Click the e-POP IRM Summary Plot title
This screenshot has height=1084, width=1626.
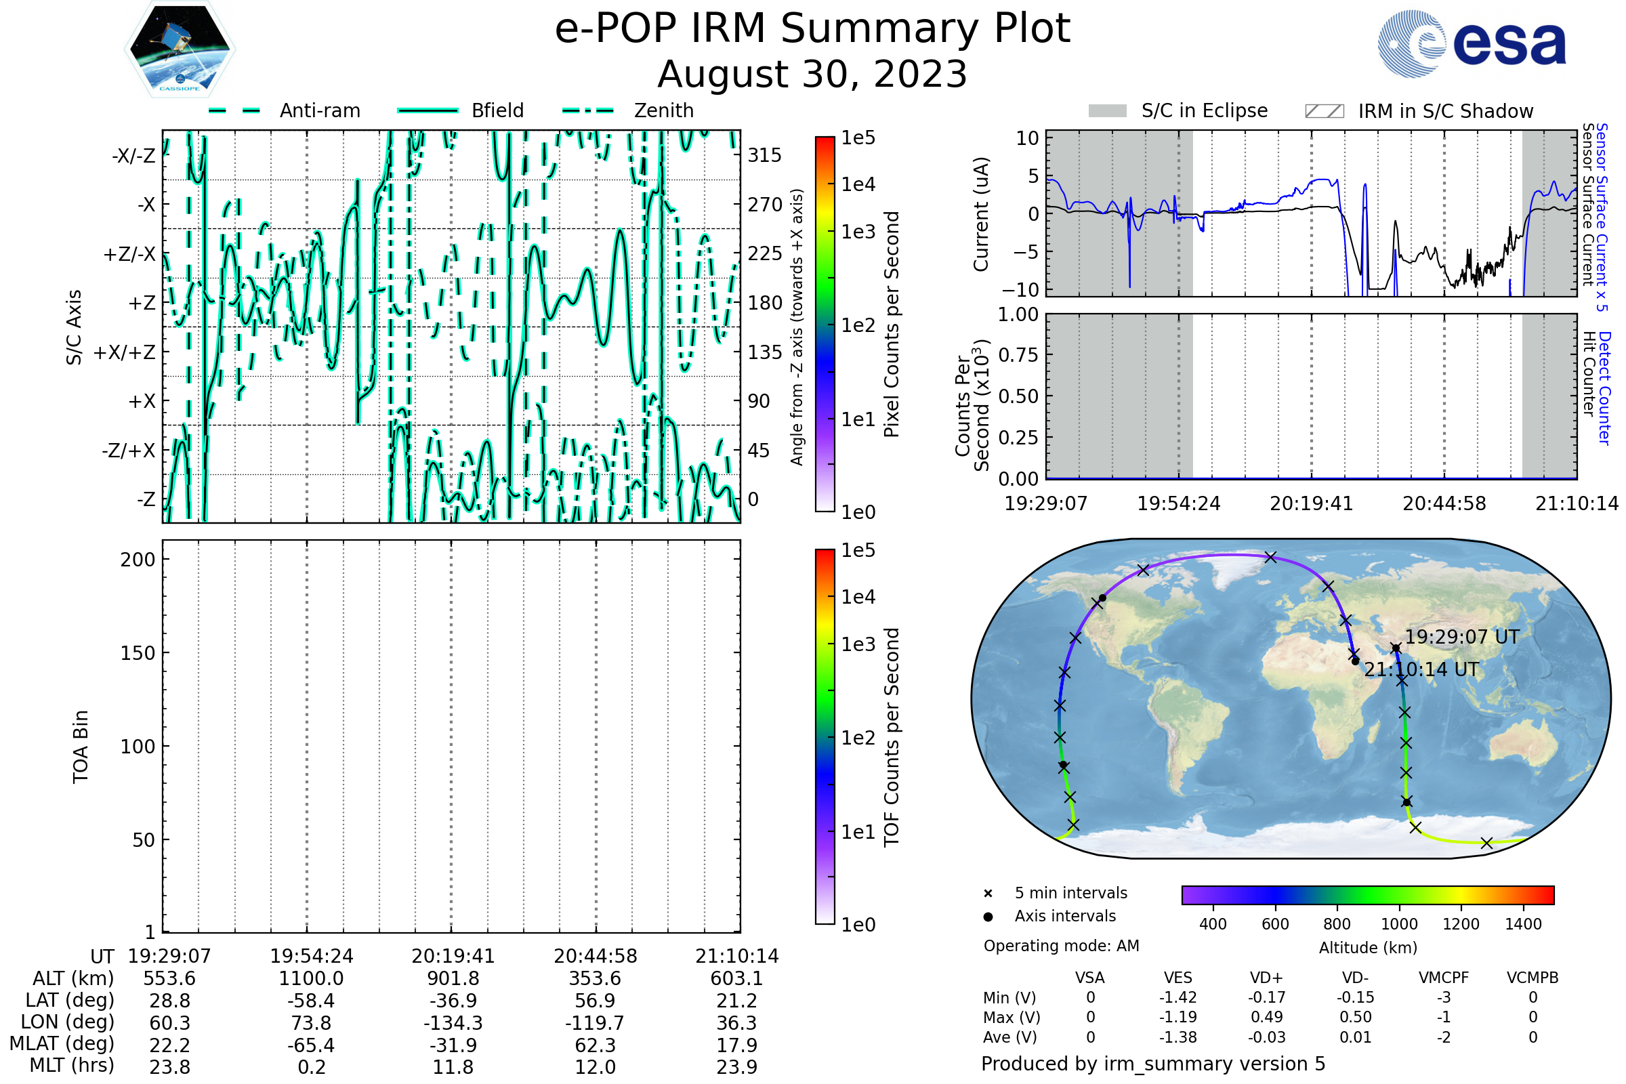point(812,29)
